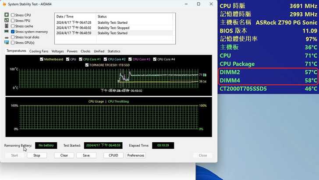This screenshot has width=319, height=180.
Task: Open the CPUID panel
Action: click(x=113, y=155)
